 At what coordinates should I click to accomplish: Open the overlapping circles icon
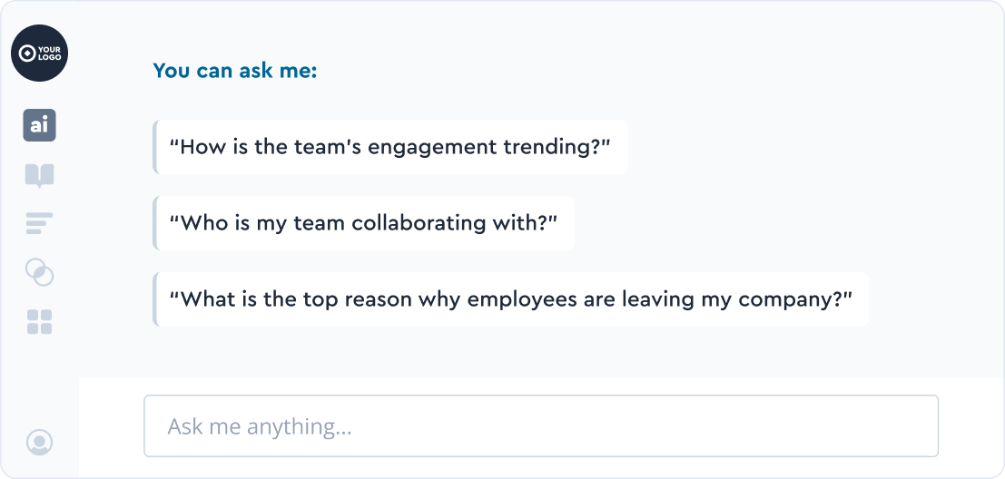[39, 271]
